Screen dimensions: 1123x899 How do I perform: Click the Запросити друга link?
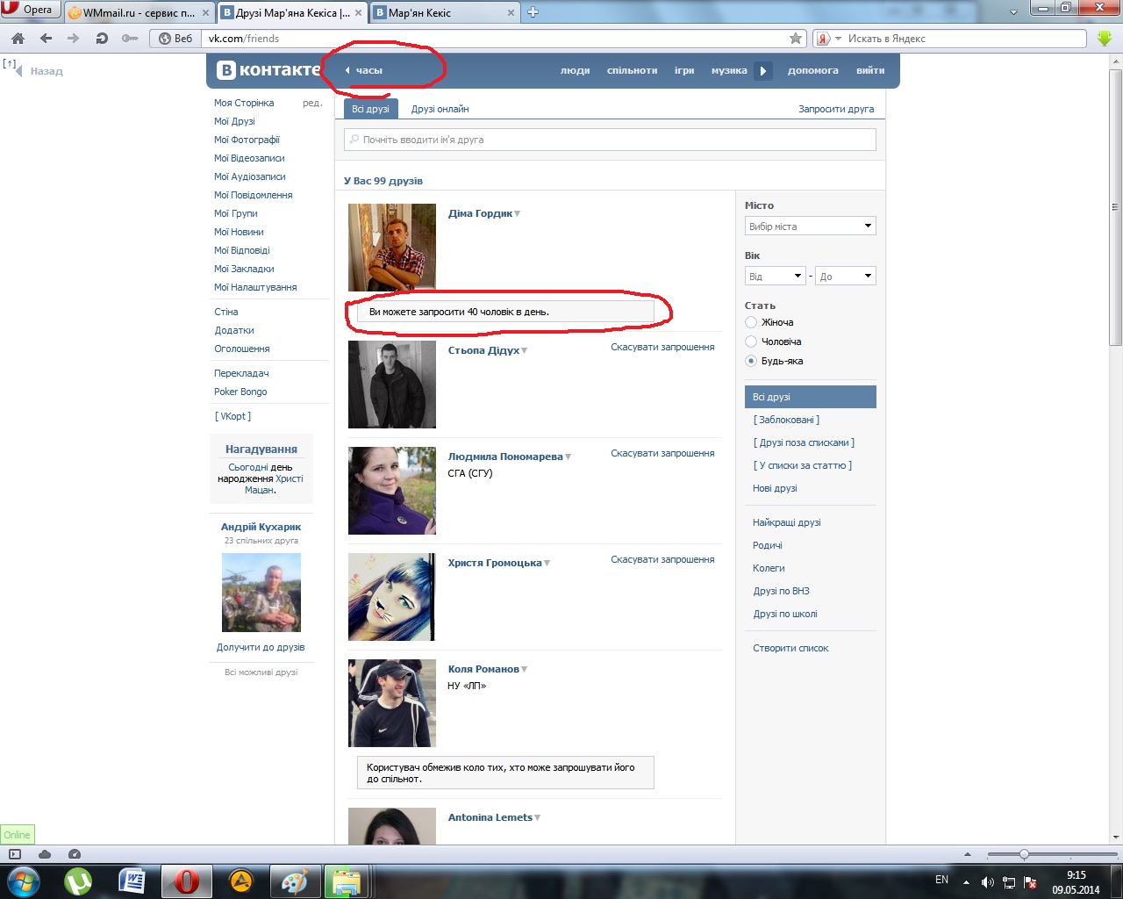836,109
